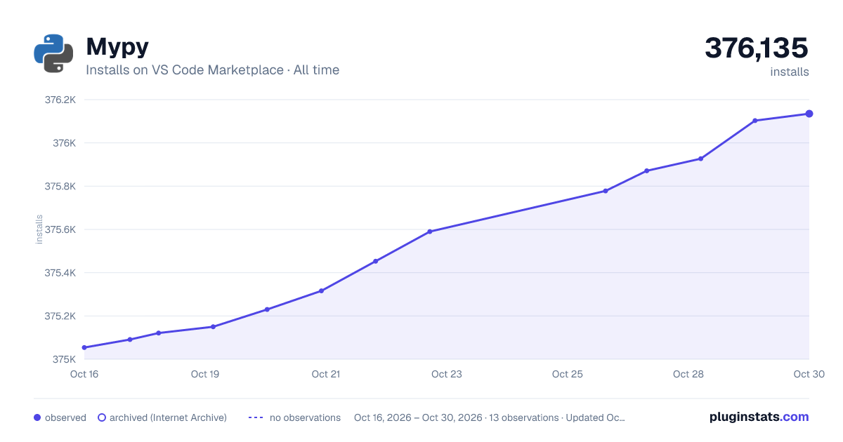This screenshot has width=843, height=442.
Task: Click the Python logo icon
Action: [x=53, y=53]
